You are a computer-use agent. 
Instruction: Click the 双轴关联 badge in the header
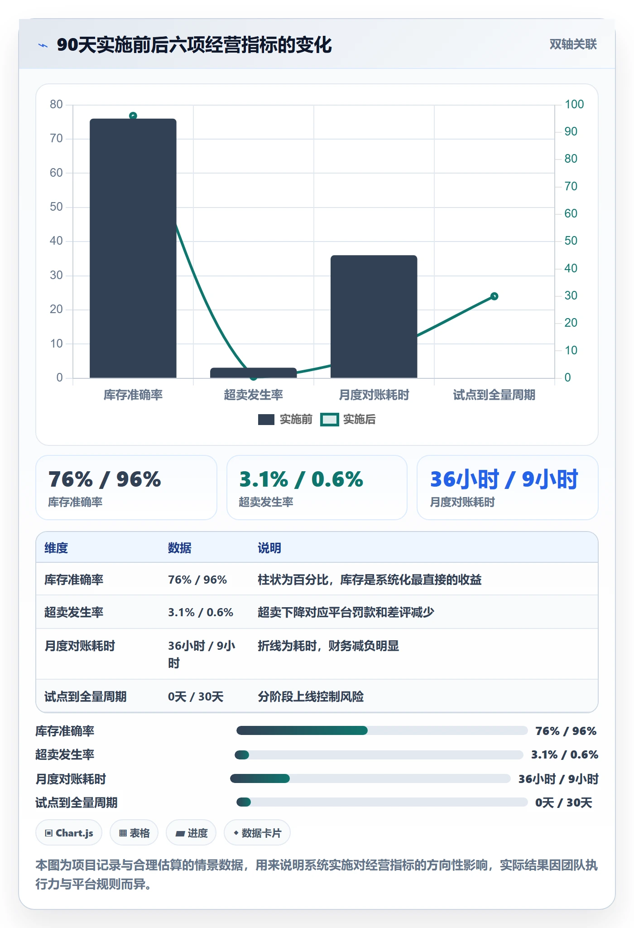click(573, 44)
